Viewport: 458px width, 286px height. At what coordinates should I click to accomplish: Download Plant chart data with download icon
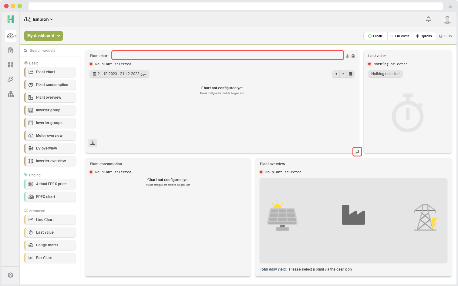93,143
